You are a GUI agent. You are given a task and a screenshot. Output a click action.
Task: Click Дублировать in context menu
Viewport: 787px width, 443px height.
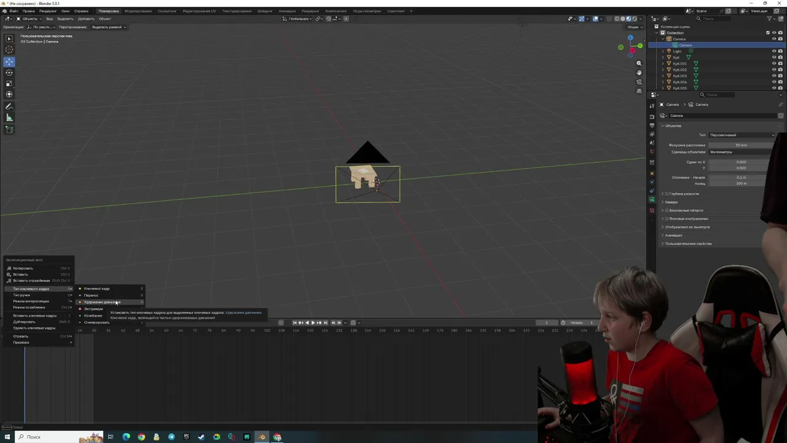click(38, 322)
